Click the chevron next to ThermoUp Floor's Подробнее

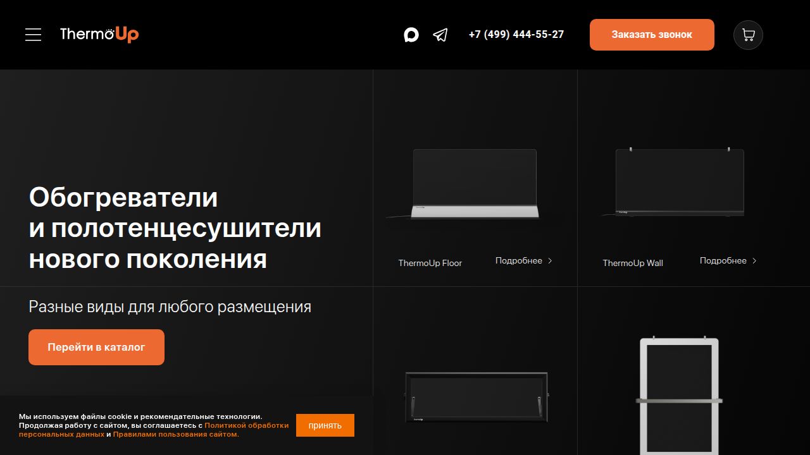coord(550,260)
